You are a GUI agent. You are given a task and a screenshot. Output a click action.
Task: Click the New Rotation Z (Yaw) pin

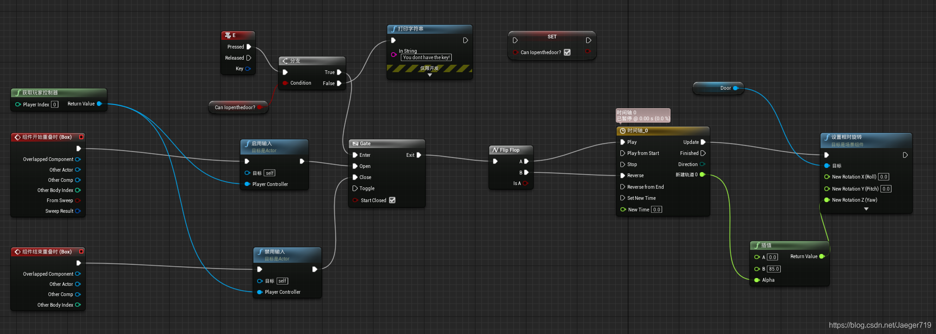pos(827,200)
